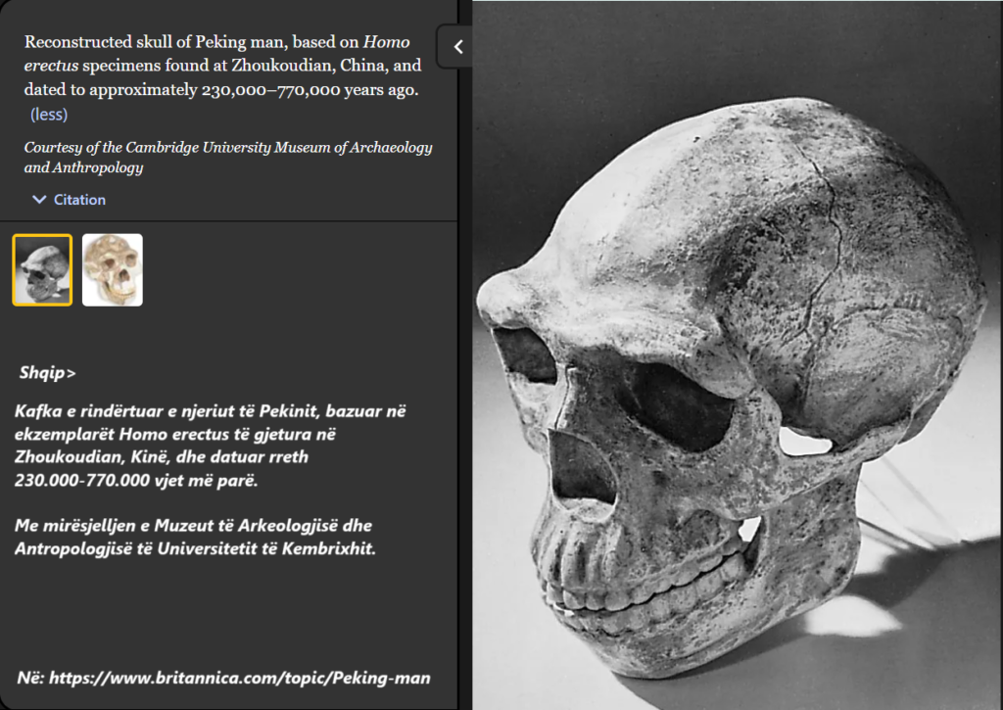
Task: Select the black-and-white skull thumbnail
Action: [x=42, y=270]
